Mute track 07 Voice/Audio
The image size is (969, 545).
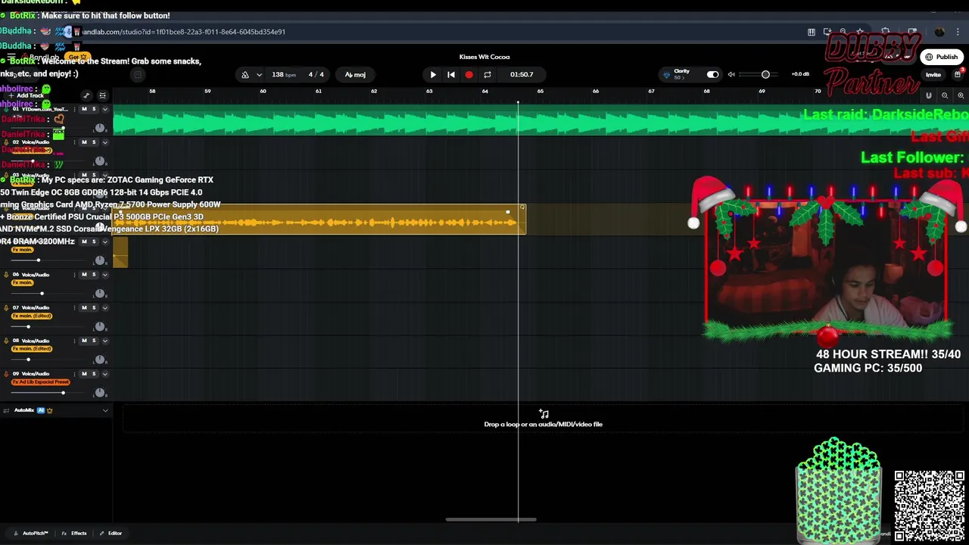(84, 308)
